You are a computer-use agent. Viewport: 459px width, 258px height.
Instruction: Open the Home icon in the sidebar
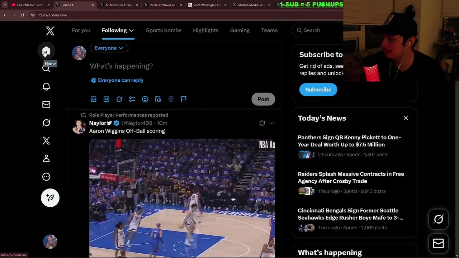coord(46,51)
